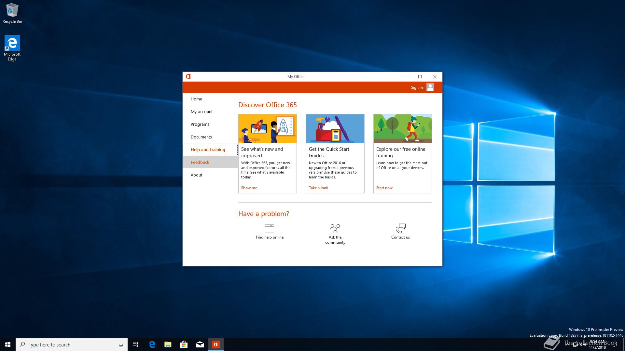Open File Explorer from the taskbar
The height and width of the screenshot is (351, 625).
point(168,344)
